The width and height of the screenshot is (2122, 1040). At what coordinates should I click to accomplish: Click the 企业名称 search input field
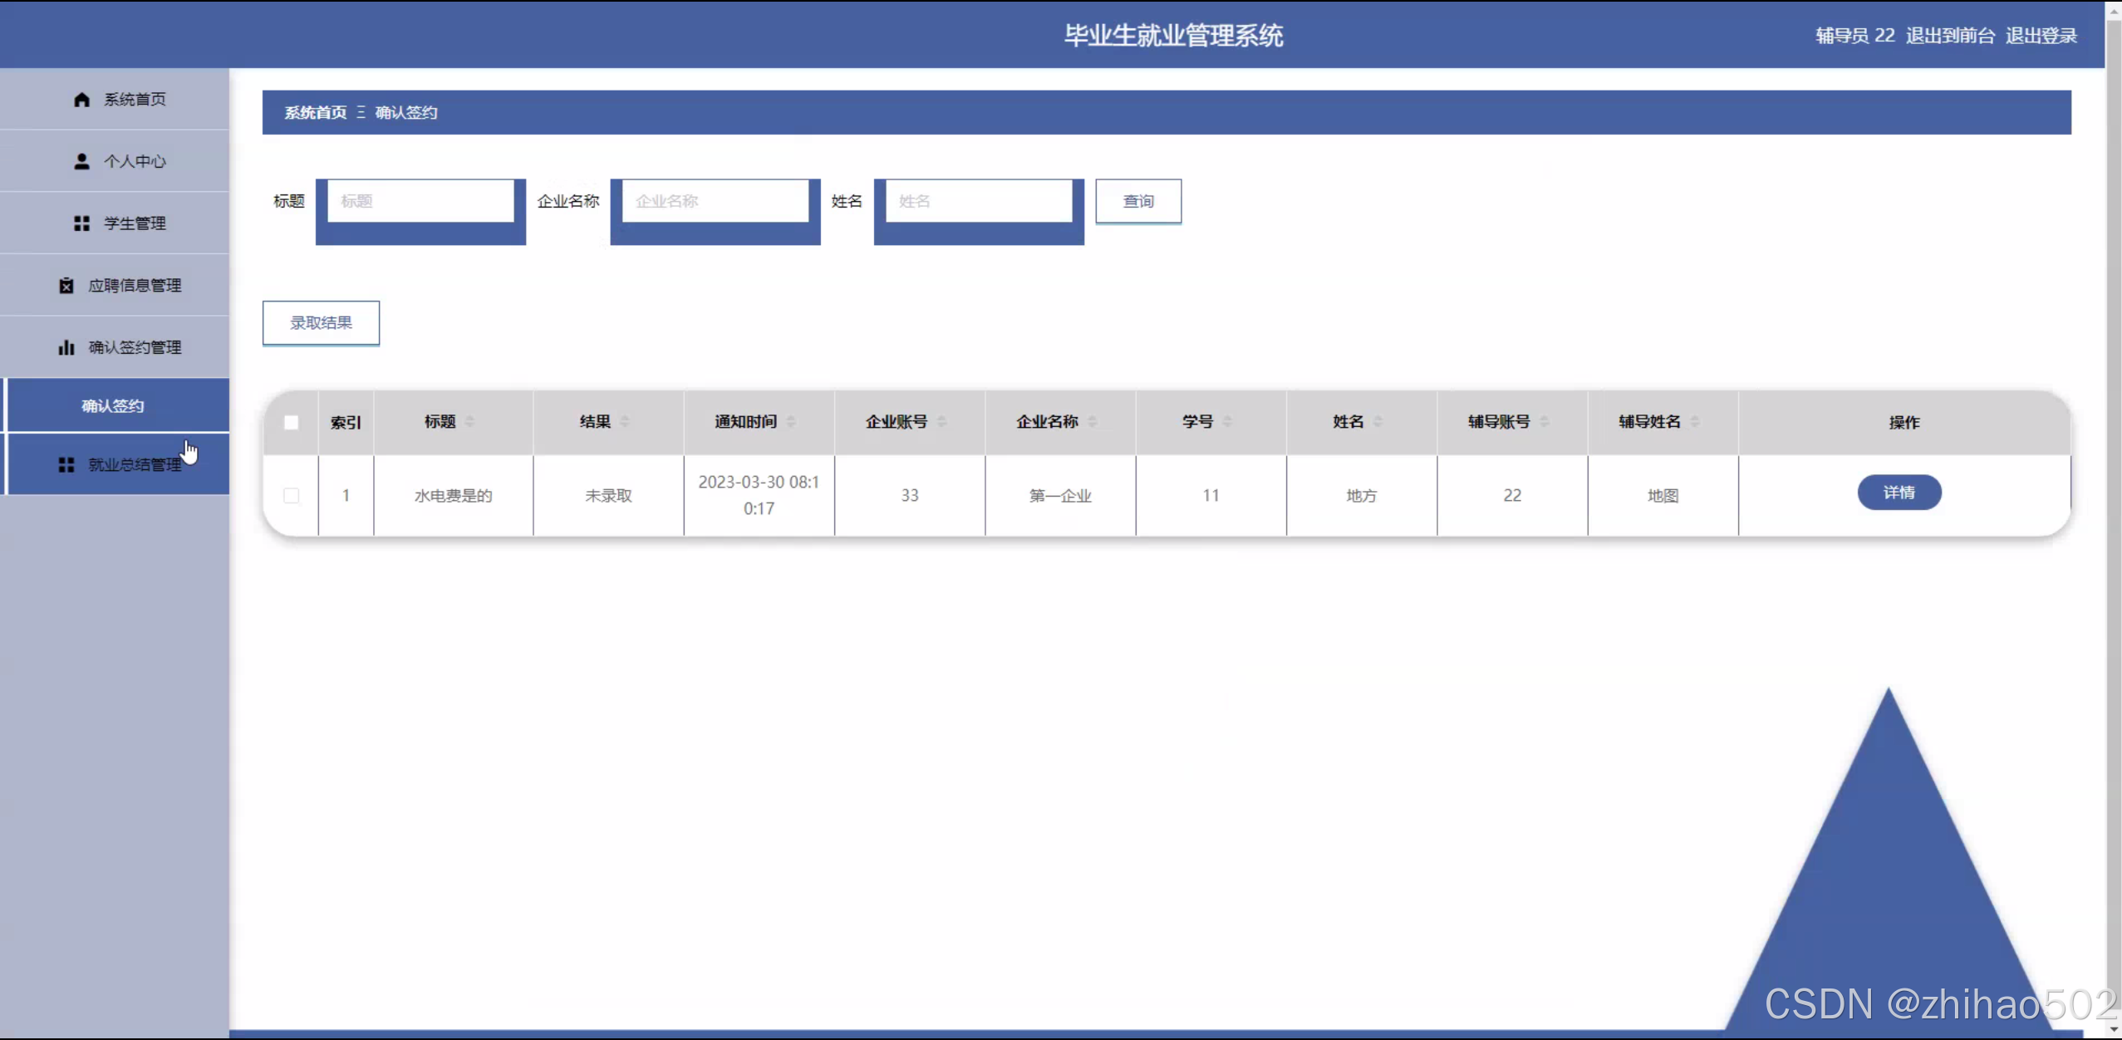click(x=715, y=201)
